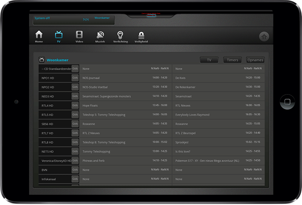
Task: Click the Woonkamer room label in status box
Action: [102, 18]
